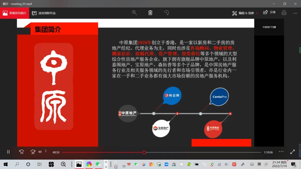Delete the video with the trash icon
301x169 pixels.
[x=150, y=13]
